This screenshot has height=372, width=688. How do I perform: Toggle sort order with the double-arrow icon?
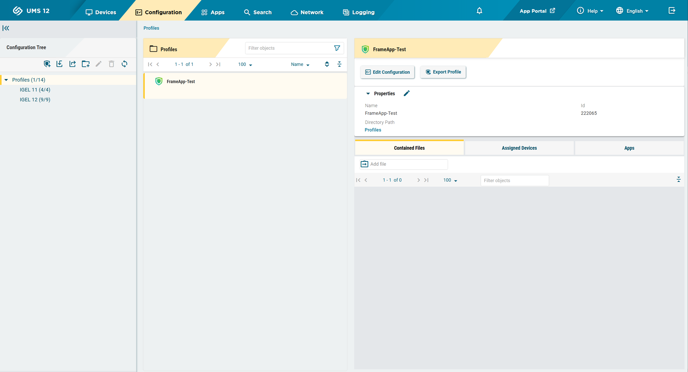pos(327,64)
